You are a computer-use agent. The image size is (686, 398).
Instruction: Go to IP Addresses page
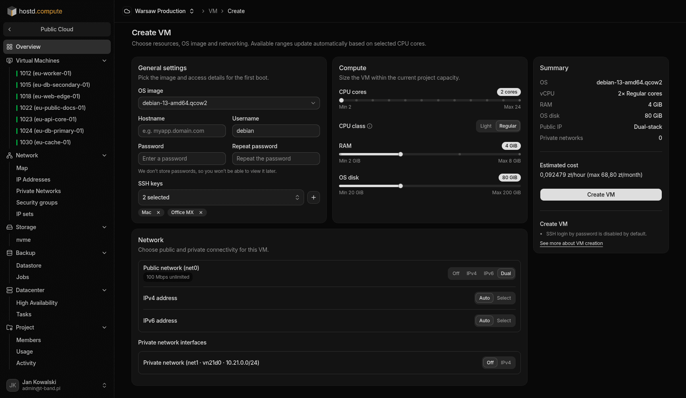pos(33,180)
